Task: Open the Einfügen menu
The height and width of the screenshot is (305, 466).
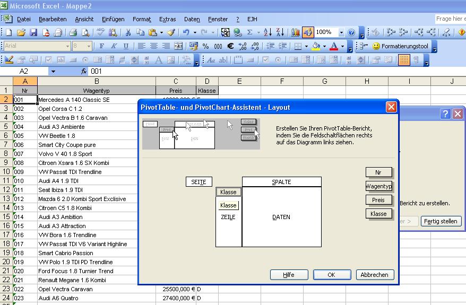Action: pos(113,19)
